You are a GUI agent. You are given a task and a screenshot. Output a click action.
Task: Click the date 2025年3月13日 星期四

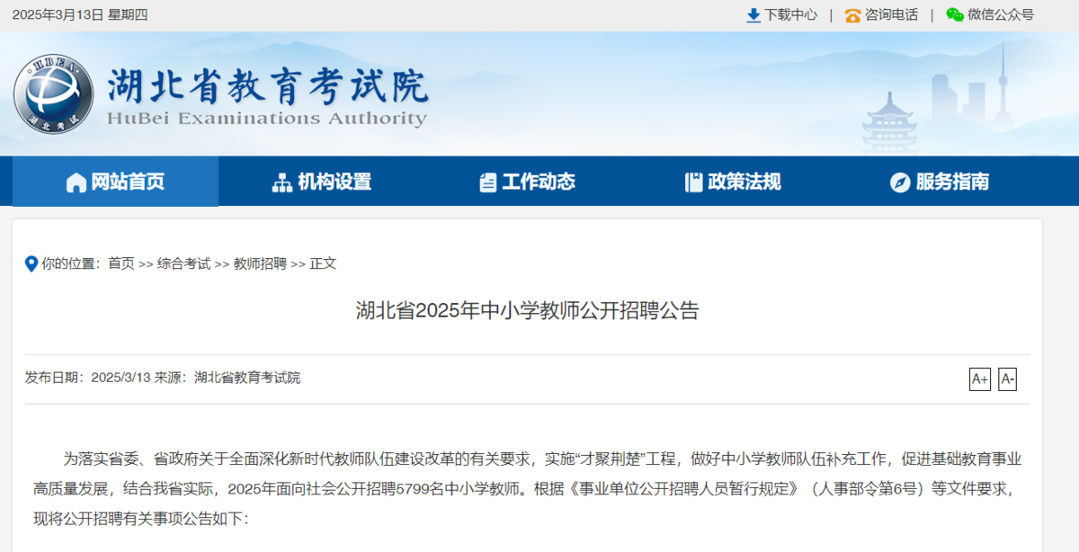tap(80, 14)
